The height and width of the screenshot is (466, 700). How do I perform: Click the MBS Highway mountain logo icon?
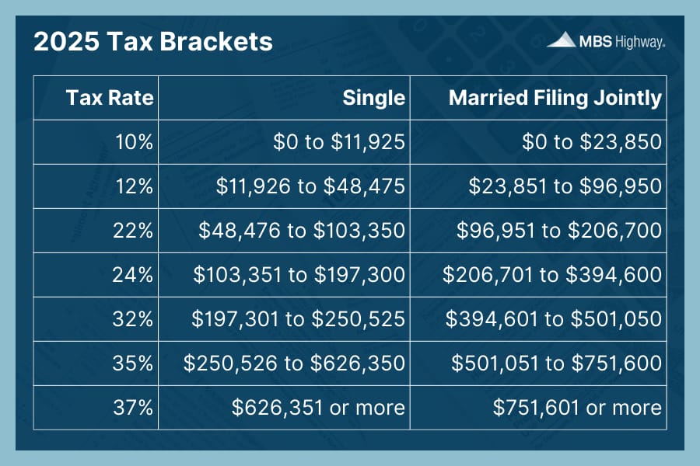(x=562, y=40)
